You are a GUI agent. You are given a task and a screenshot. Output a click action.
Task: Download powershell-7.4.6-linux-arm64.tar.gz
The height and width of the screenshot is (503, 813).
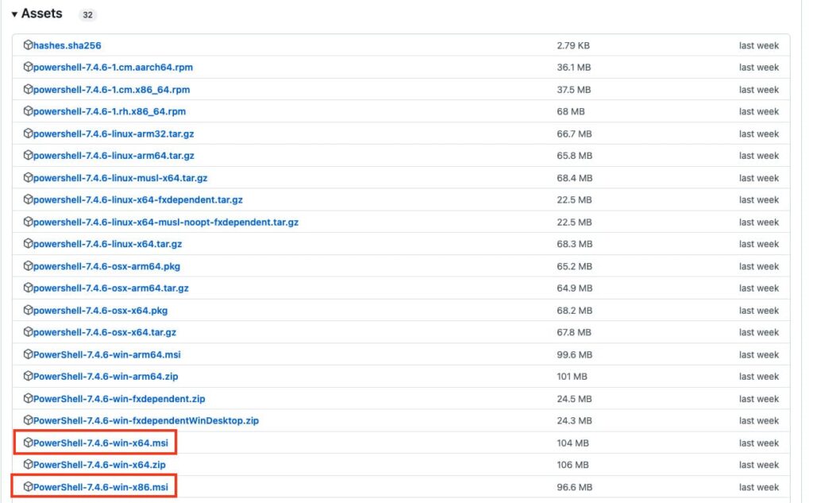tap(114, 156)
